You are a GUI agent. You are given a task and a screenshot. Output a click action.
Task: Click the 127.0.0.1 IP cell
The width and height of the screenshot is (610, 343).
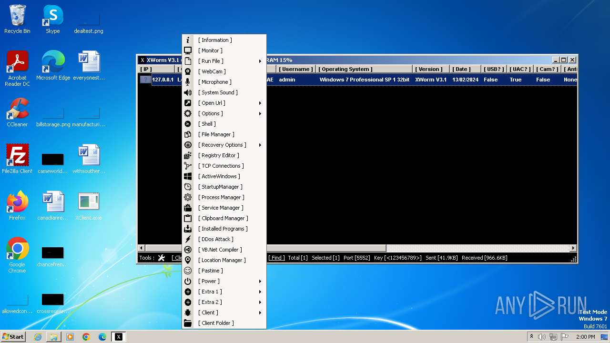pyautogui.click(x=163, y=80)
